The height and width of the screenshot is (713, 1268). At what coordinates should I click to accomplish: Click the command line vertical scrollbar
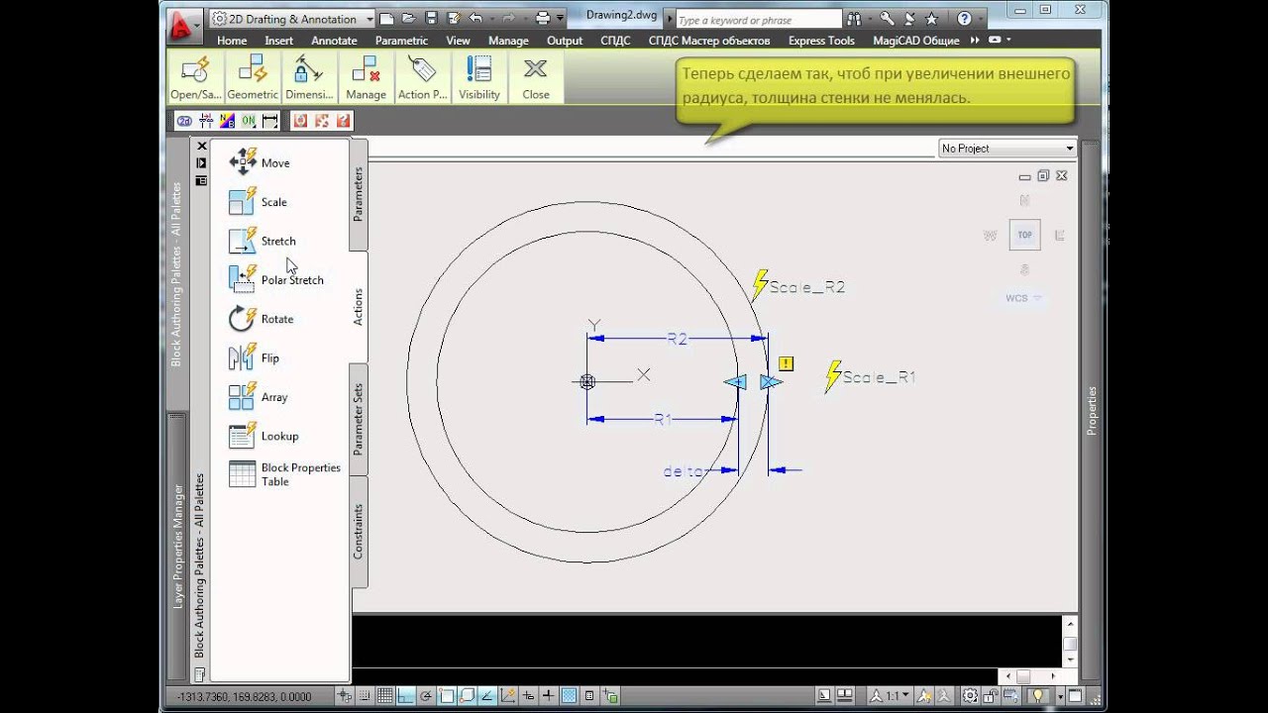click(x=1070, y=640)
